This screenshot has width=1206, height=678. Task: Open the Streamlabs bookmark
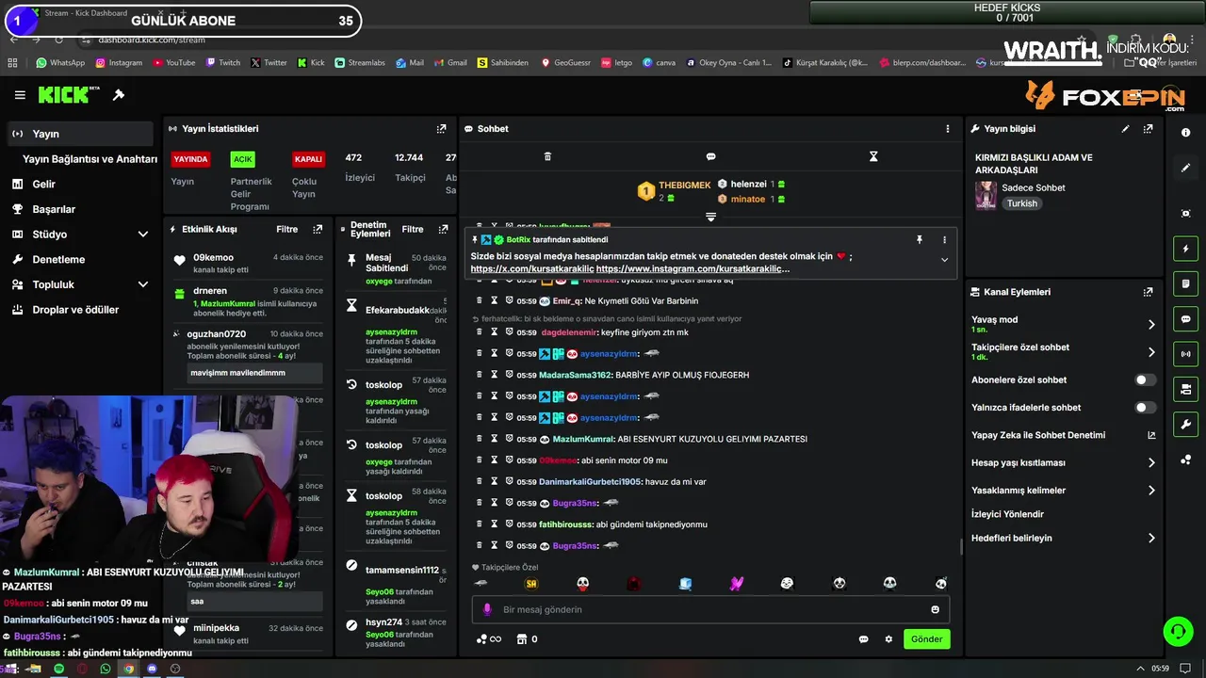(359, 63)
